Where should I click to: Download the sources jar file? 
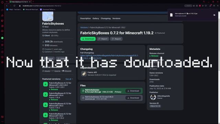[133, 98]
